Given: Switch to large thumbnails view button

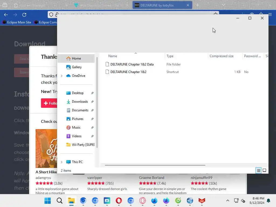Looking at the screenshot, I should point(264,170).
